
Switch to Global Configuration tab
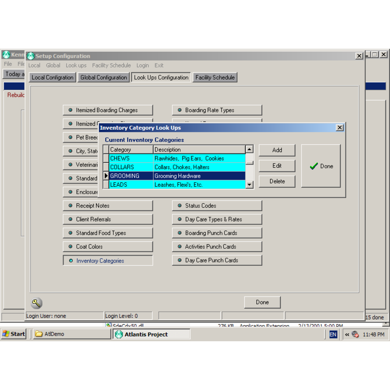point(104,77)
